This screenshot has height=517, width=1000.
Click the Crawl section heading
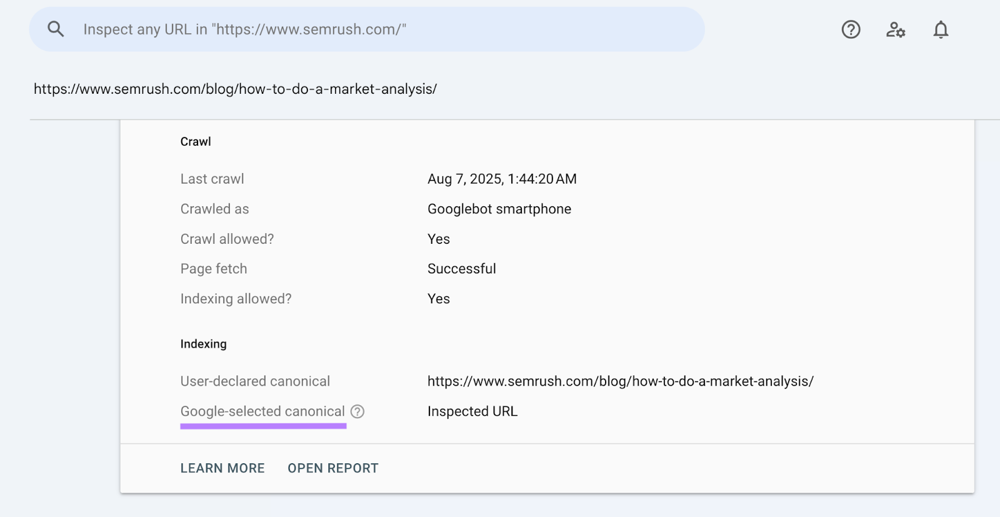coord(196,142)
